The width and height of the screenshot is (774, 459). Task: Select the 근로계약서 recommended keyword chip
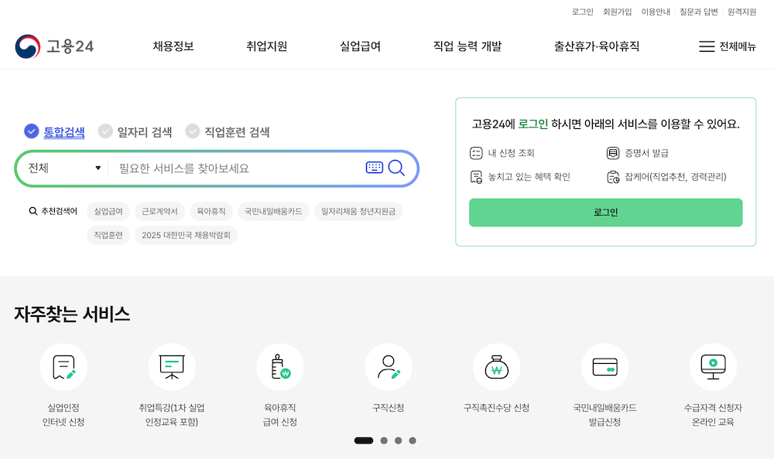[x=159, y=212]
